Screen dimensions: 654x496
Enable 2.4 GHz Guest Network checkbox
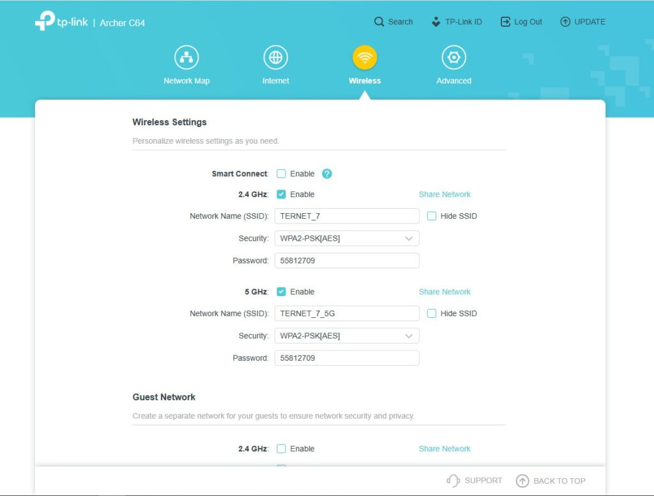click(281, 449)
